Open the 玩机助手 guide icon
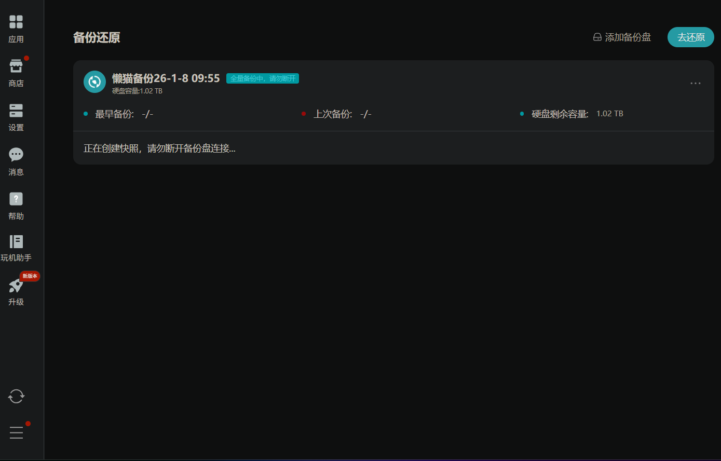 [x=16, y=241]
